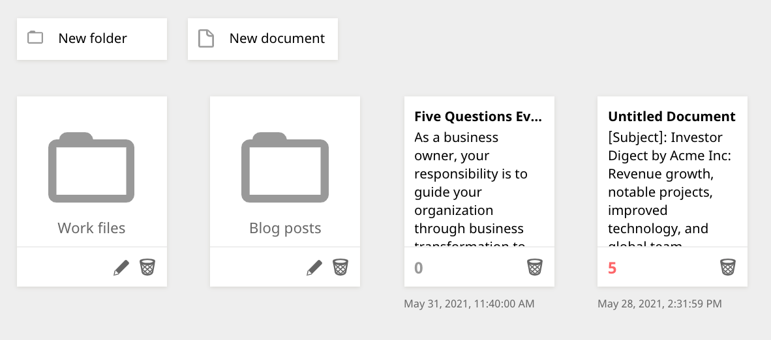Click the New document button text
The image size is (771, 340).
[x=277, y=38]
